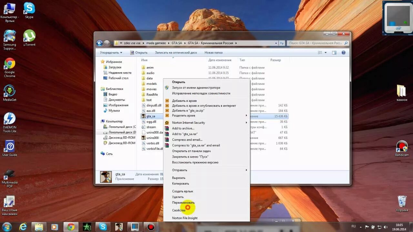This screenshot has height=232, width=413.
Task: Choose Открыть in context menu
Action: click(206, 82)
